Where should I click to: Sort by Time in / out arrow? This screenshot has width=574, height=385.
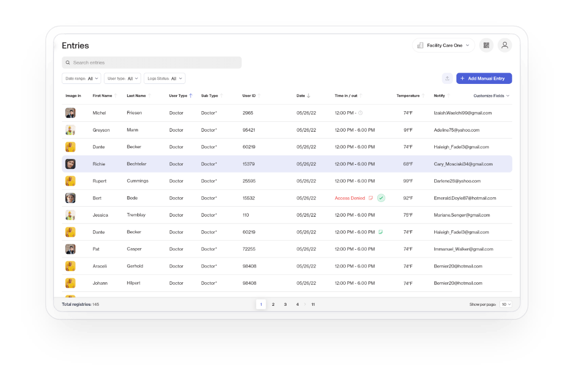(x=360, y=95)
